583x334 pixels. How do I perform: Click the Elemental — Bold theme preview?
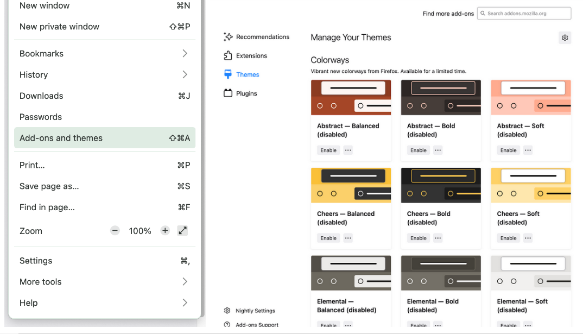point(441,273)
